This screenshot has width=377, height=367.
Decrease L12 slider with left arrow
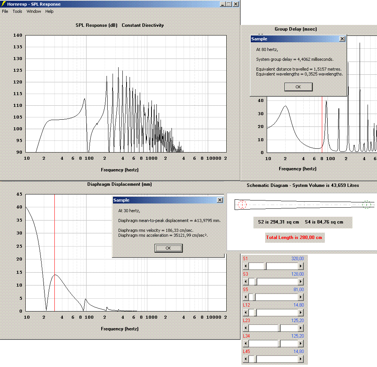[x=246, y=313]
